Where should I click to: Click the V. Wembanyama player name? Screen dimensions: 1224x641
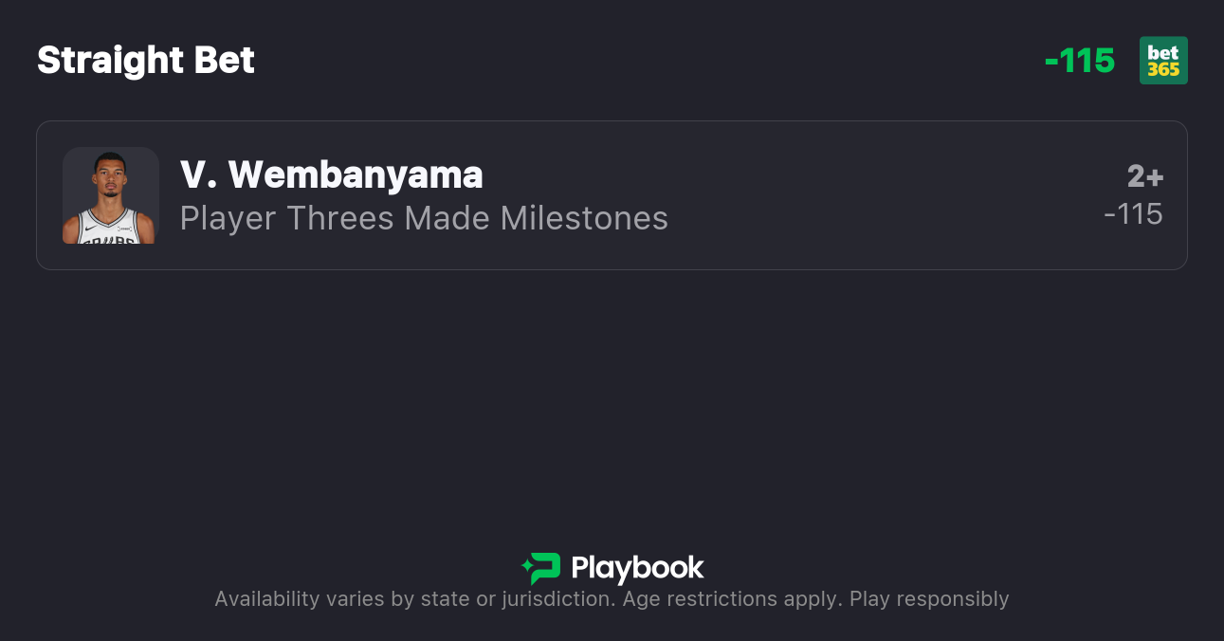332,175
